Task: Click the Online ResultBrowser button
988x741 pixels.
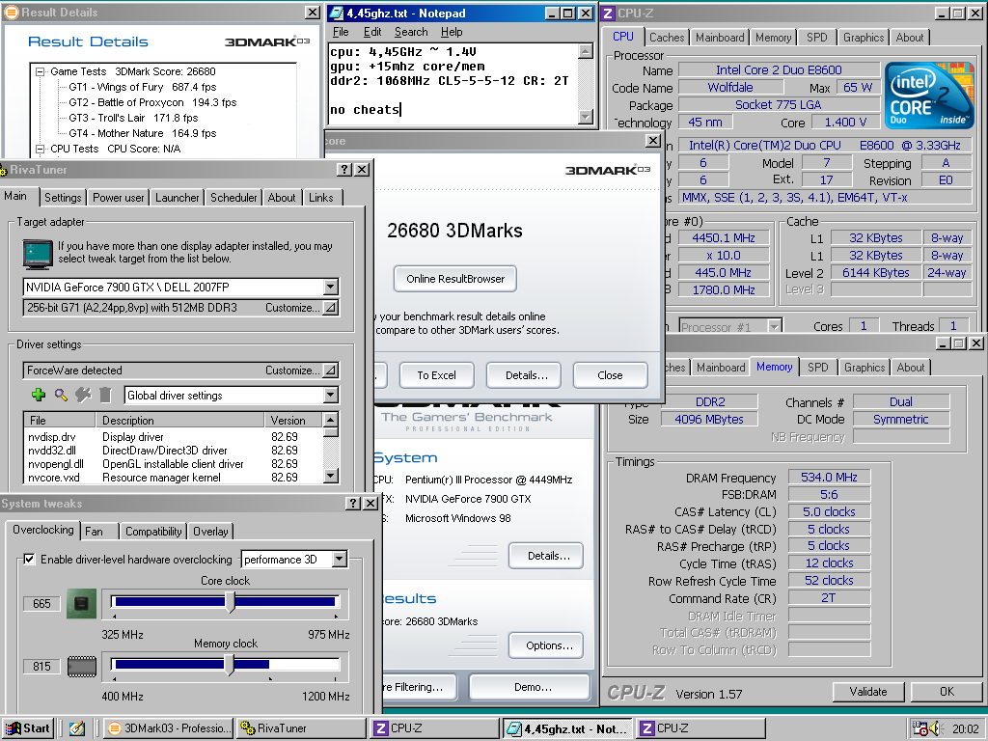Action: [x=455, y=279]
